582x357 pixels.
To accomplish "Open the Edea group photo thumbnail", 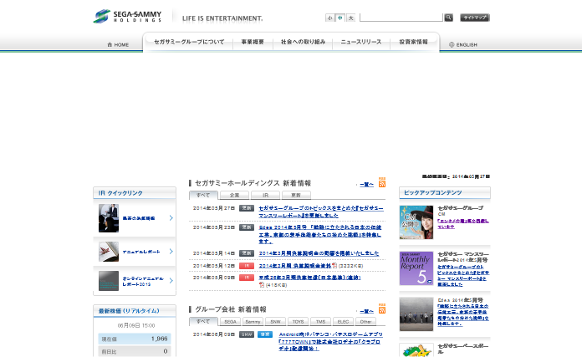I will [416, 314].
